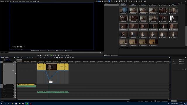The image size is (187, 105).
Task: Click the Open folder icon in the Bin toolbar
Action: point(117,1)
